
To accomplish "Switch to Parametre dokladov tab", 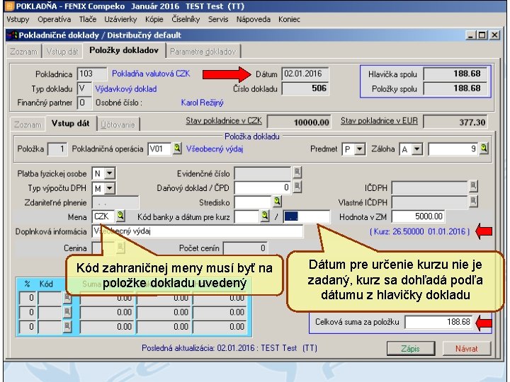I will pos(203,52).
